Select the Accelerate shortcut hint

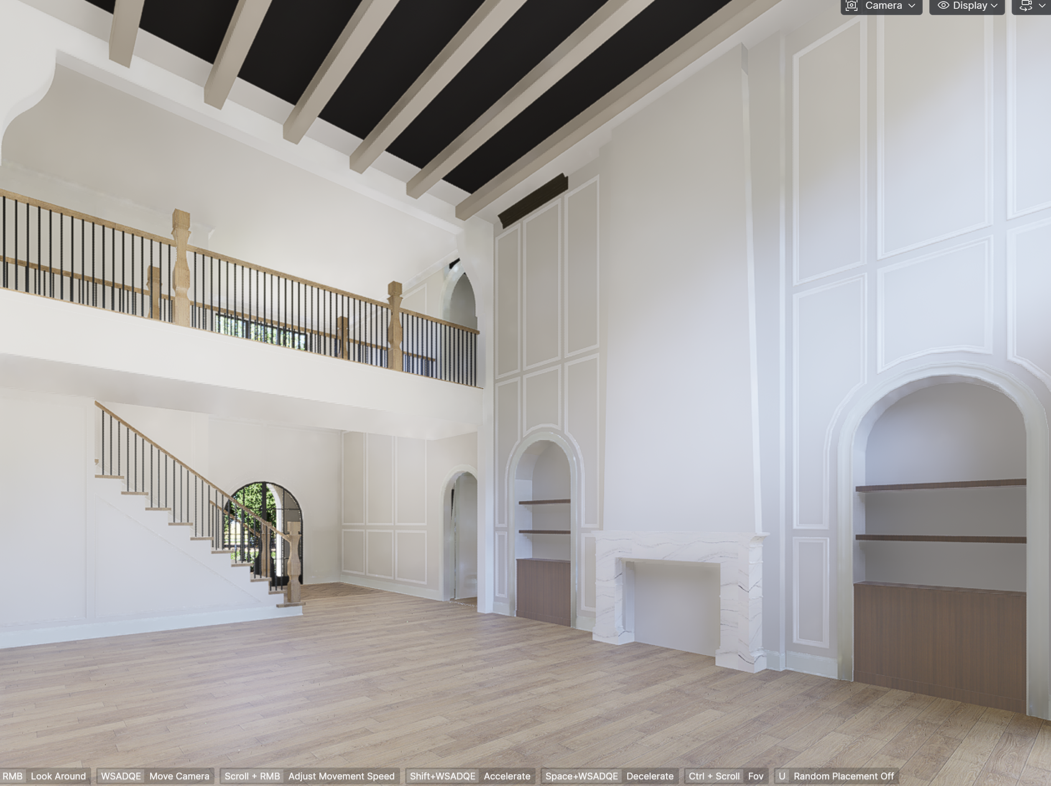tap(507, 776)
